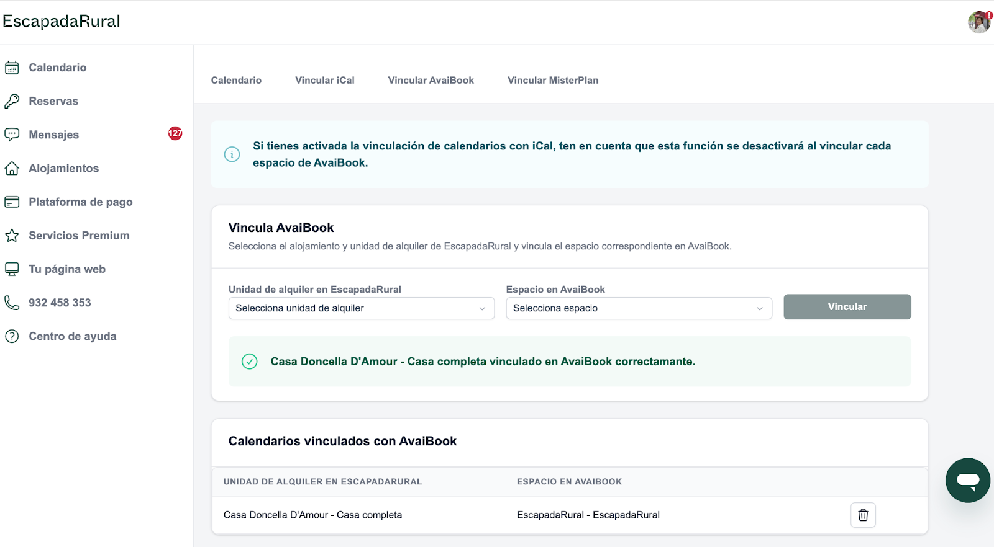Image resolution: width=994 pixels, height=547 pixels.
Task: Click the house icon beside Alojamientos
Action: point(12,168)
